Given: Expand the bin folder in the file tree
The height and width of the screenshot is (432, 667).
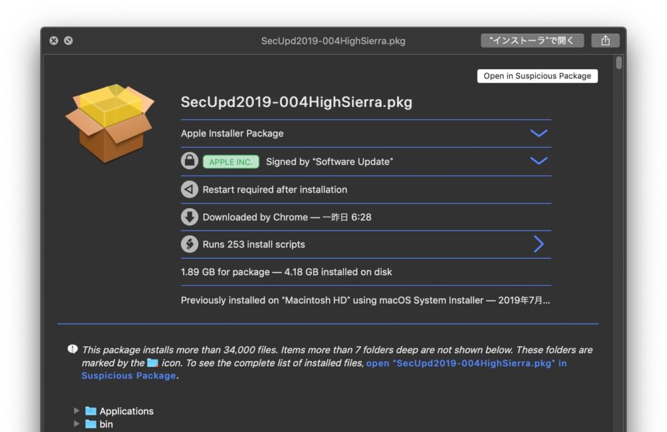Looking at the screenshot, I should (x=76, y=424).
